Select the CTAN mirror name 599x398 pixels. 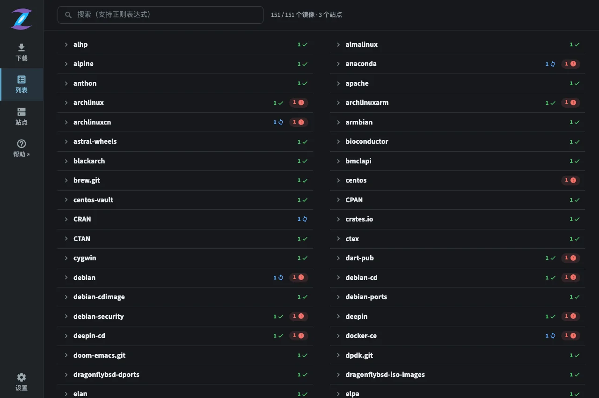(x=81, y=239)
